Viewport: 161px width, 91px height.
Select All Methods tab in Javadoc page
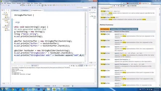click(105, 29)
